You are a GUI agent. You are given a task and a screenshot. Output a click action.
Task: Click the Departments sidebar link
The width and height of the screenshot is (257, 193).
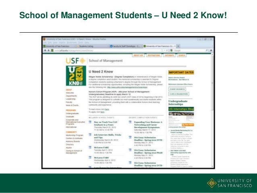coord(71,96)
